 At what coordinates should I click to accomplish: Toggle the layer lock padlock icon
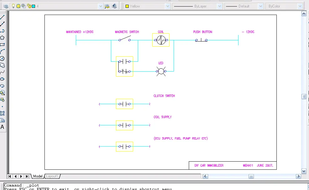pyautogui.click(x=29, y=6)
